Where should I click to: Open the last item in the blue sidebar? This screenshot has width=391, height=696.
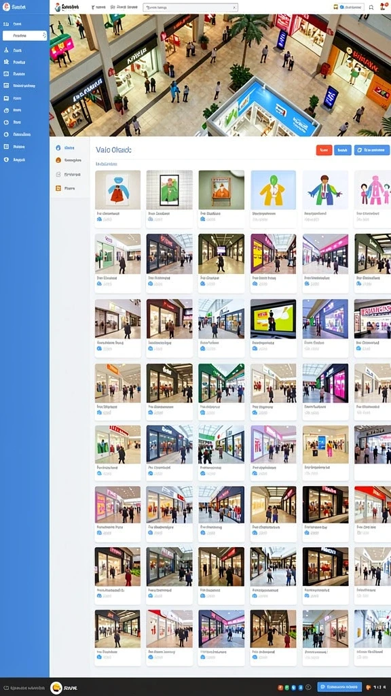click(x=15, y=159)
